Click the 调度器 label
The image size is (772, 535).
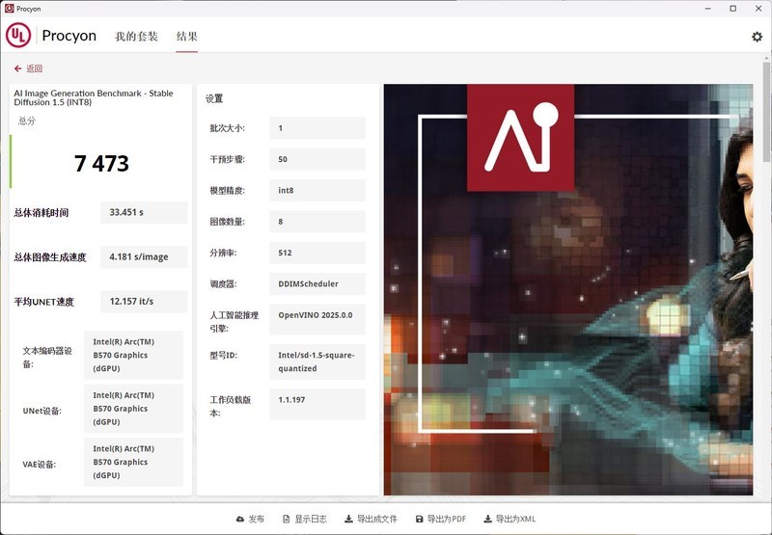tap(224, 283)
